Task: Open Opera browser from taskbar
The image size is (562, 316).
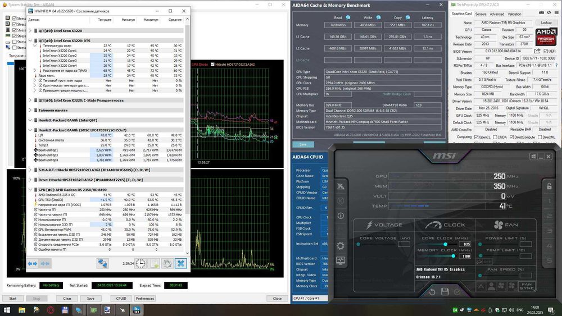Action: (x=51, y=310)
